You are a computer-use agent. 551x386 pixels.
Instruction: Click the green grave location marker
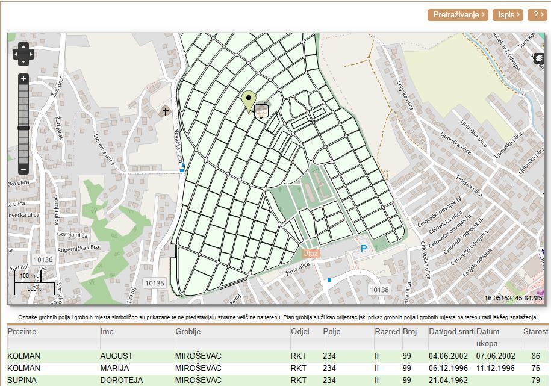pyautogui.click(x=248, y=100)
